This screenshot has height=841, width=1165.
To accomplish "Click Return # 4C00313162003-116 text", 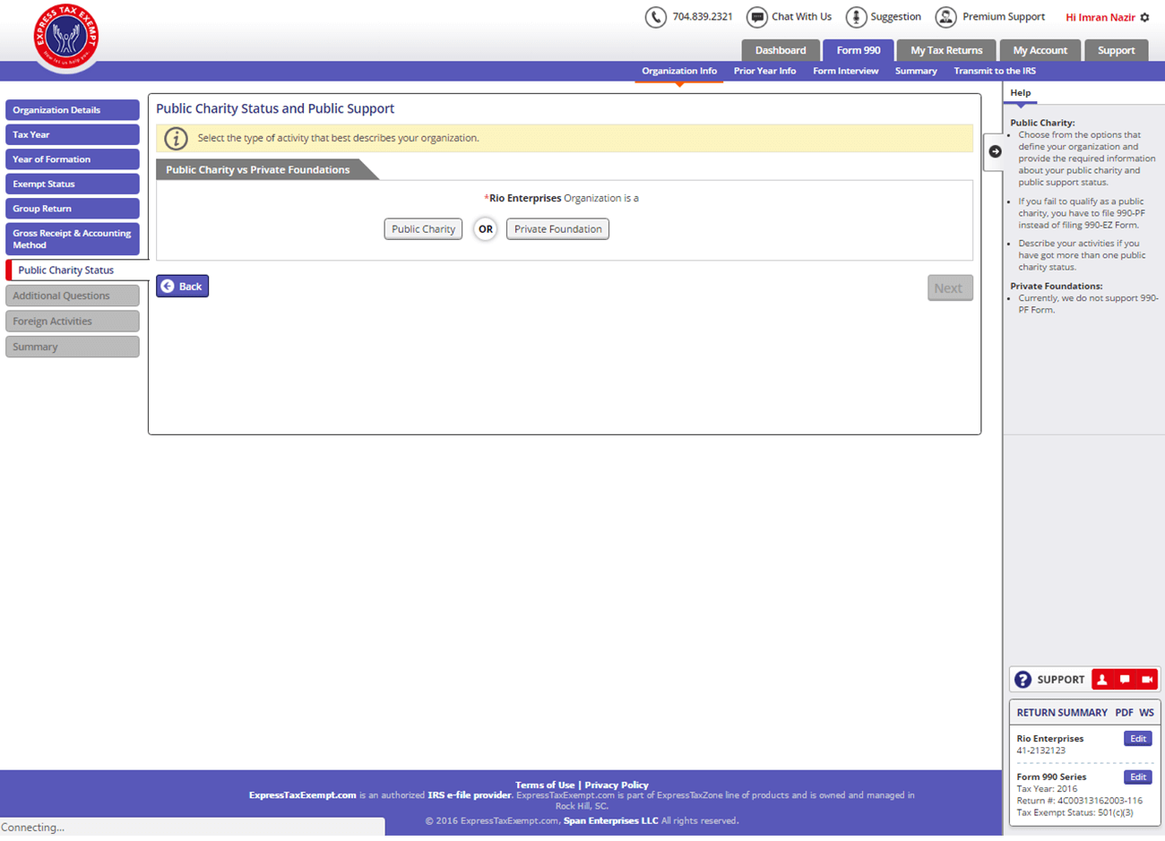I will point(1080,801).
